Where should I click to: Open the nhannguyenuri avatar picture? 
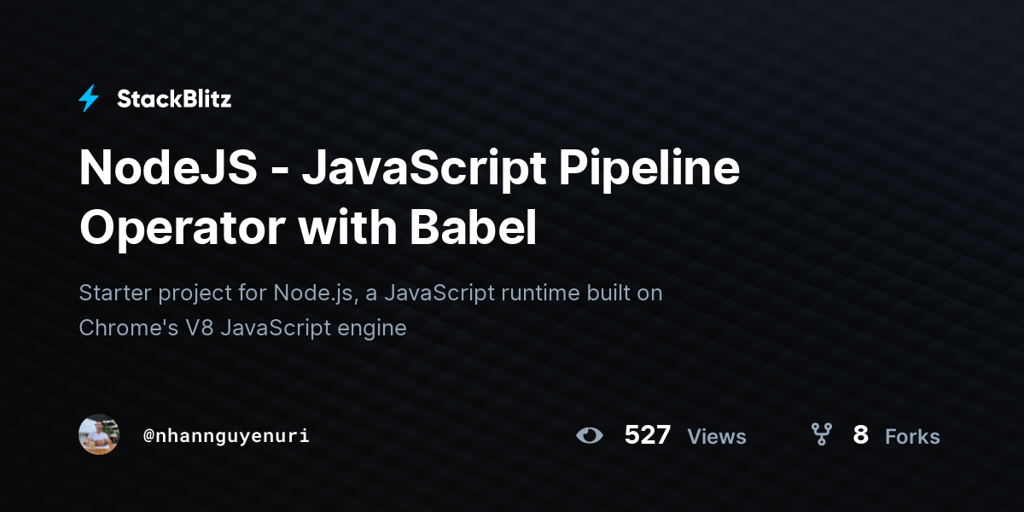click(x=99, y=435)
